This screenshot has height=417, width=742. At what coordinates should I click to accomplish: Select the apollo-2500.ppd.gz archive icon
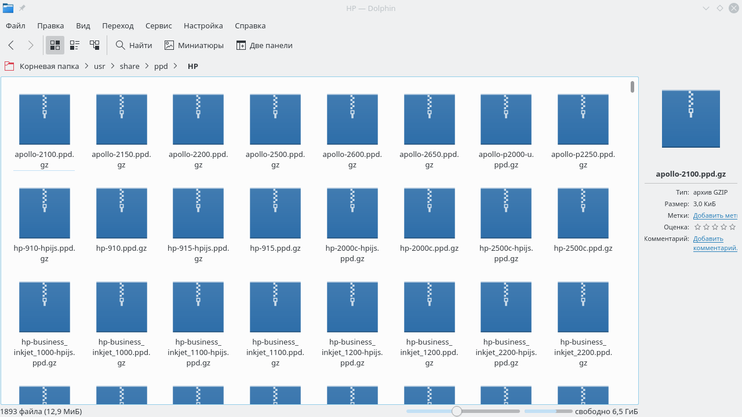coord(275,119)
